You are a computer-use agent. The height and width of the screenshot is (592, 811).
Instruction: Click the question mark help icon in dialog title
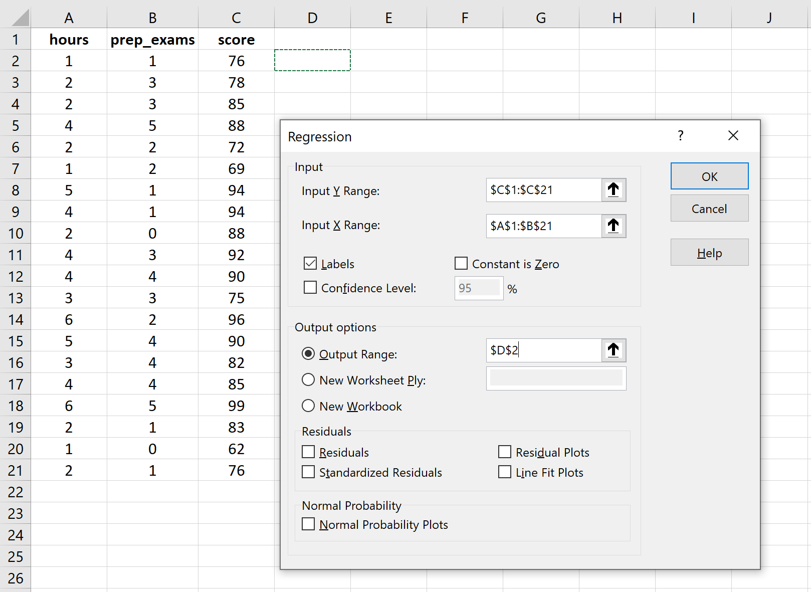[680, 136]
